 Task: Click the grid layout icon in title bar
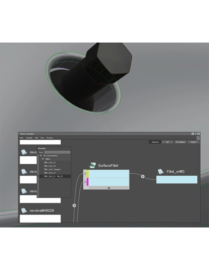[x=193, y=134]
